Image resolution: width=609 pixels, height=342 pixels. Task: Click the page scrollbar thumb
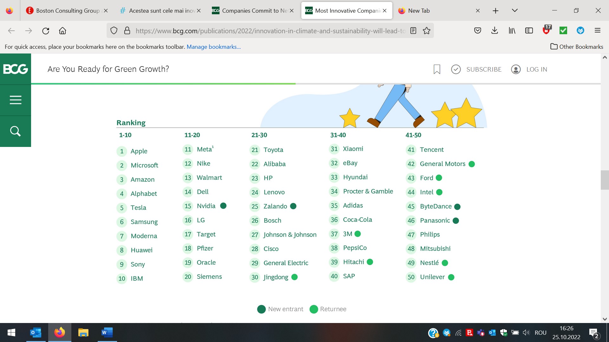pos(605,180)
